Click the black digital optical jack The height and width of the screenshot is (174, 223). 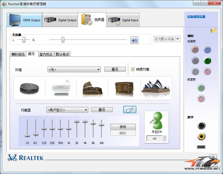201,125
